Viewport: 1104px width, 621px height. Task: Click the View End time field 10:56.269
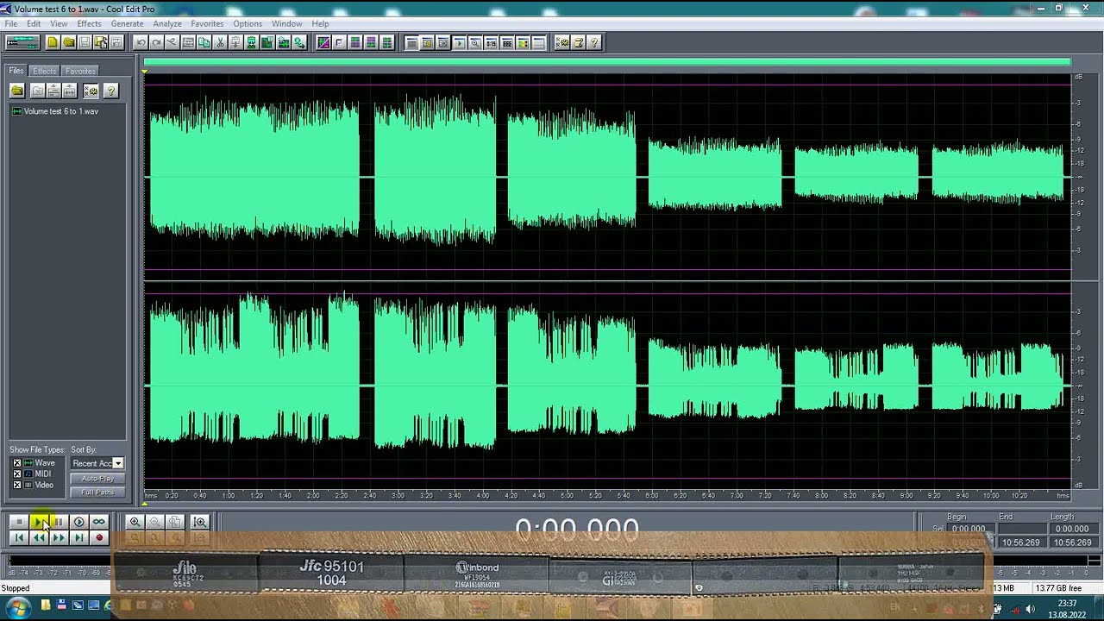click(x=1020, y=543)
